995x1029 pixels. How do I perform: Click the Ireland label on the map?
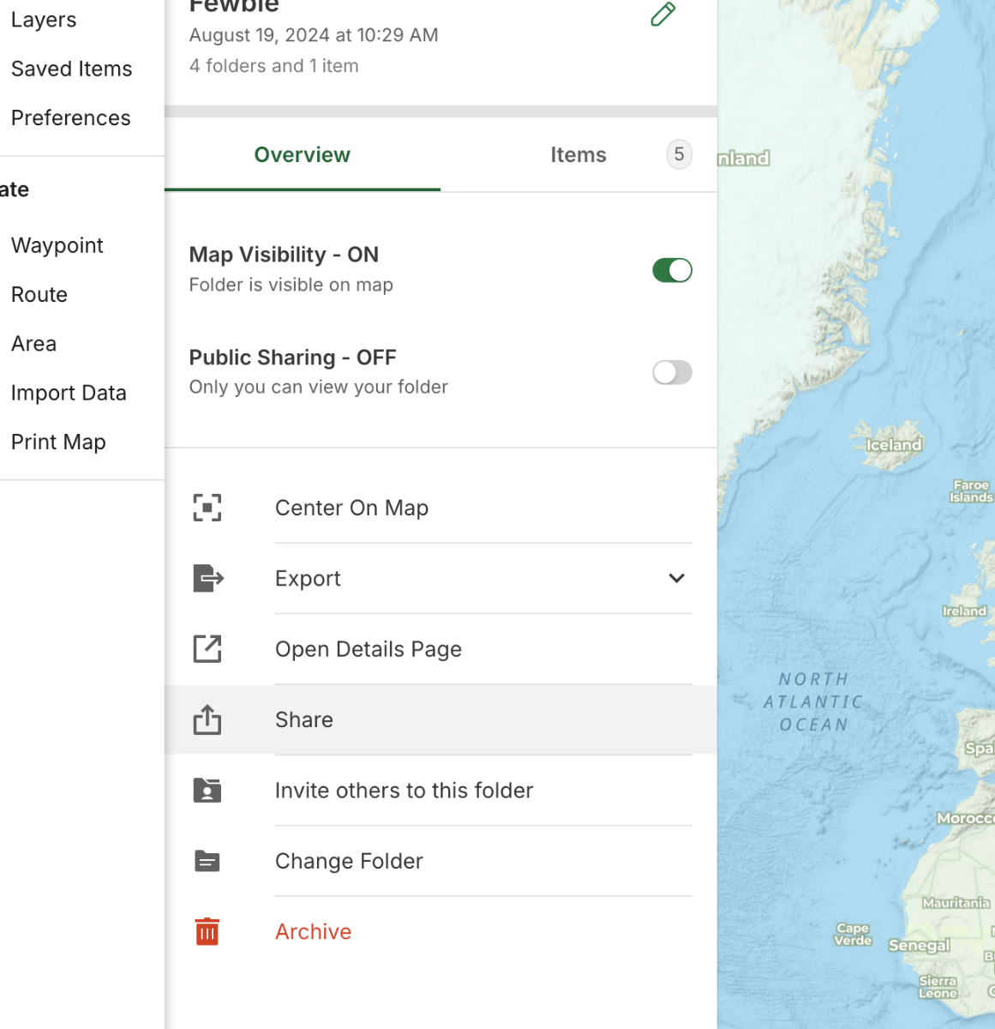click(x=964, y=611)
